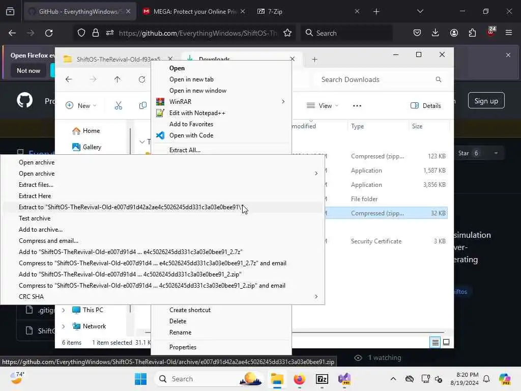The width and height of the screenshot is (521, 391).
Task: Show hidden system tray icons
Action: point(393,379)
